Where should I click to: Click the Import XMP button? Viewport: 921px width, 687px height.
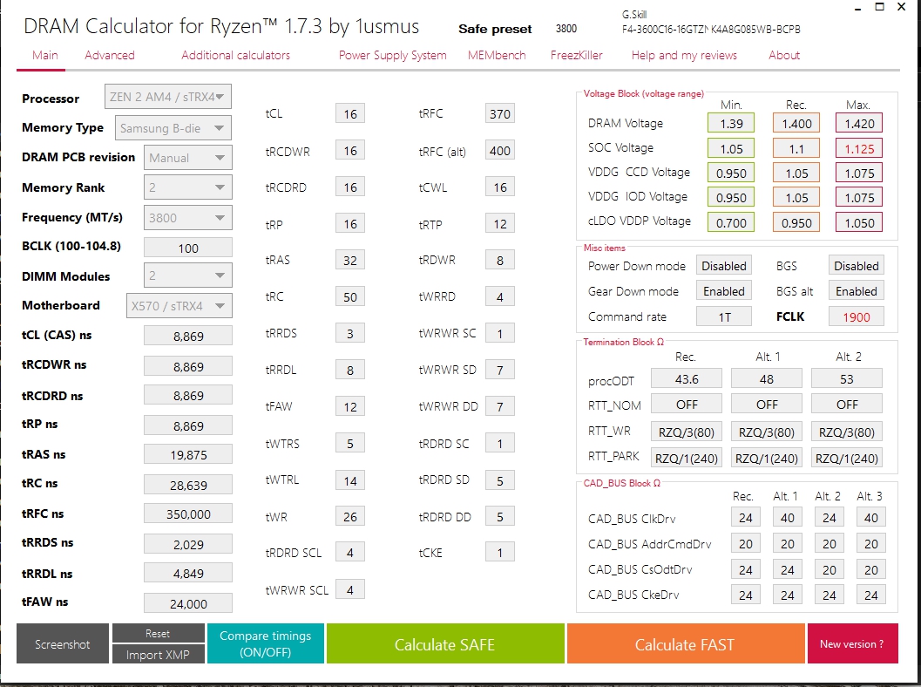[x=158, y=655]
